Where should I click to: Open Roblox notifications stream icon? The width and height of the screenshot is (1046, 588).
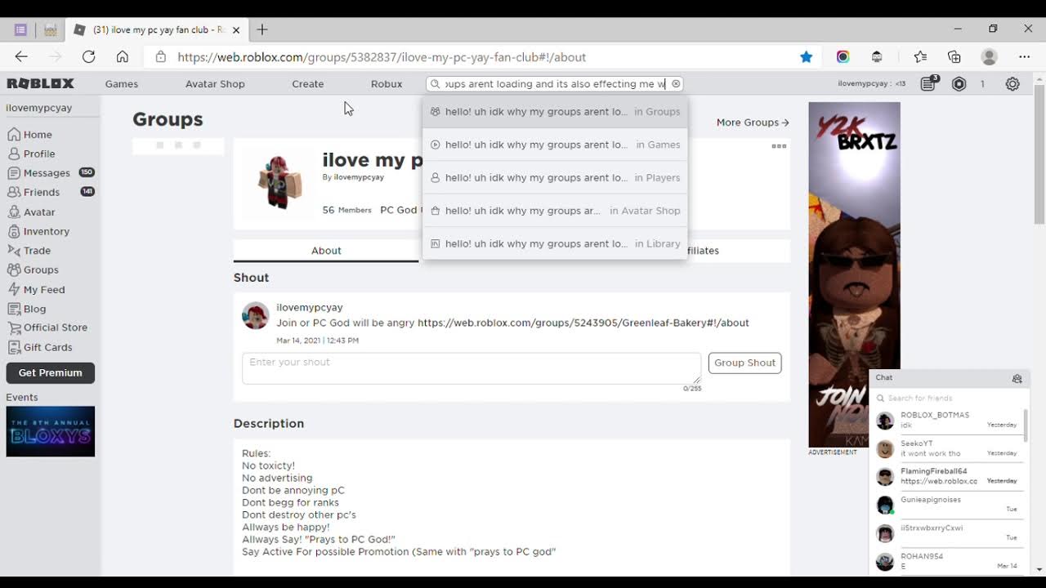928,83
